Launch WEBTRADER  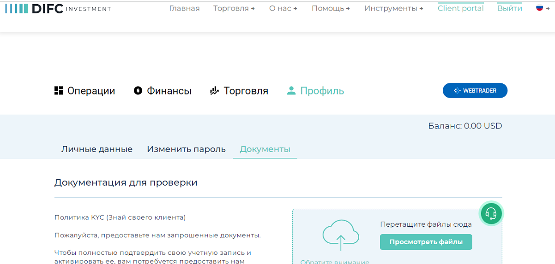[475, 90]
